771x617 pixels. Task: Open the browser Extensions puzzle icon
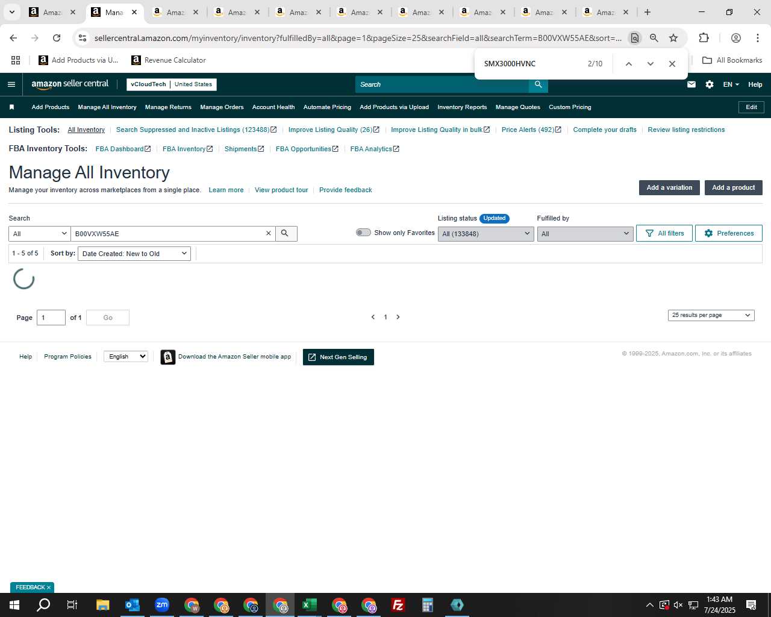click(x=704, y=38)
